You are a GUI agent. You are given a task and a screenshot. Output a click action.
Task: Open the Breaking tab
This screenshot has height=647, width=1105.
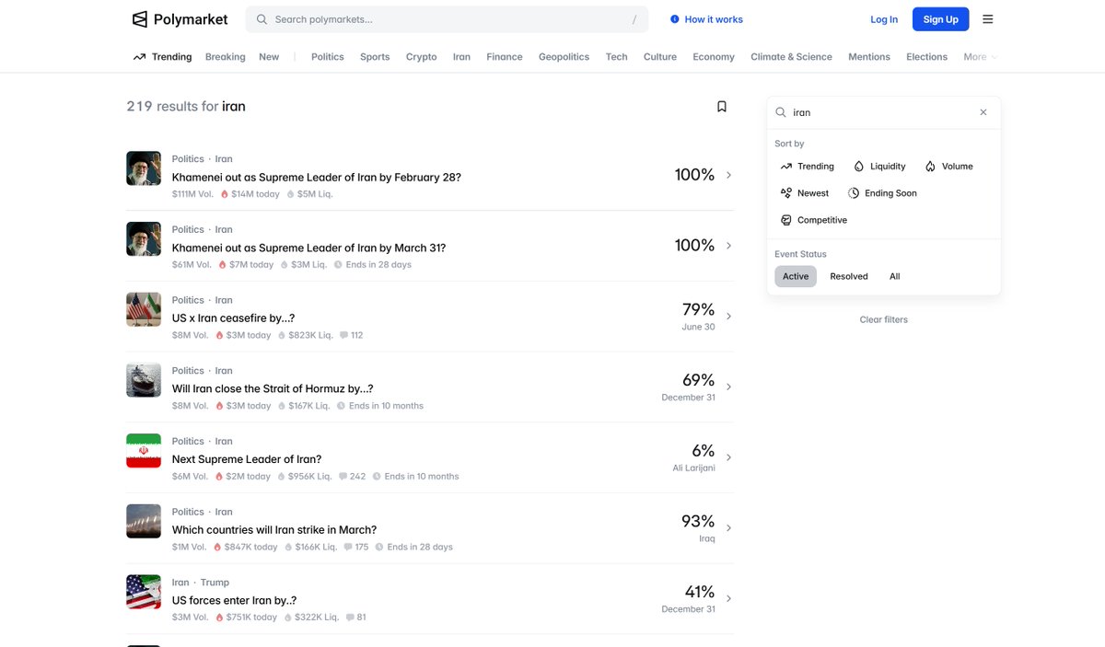pyautogui.click(x=226, y=57)
